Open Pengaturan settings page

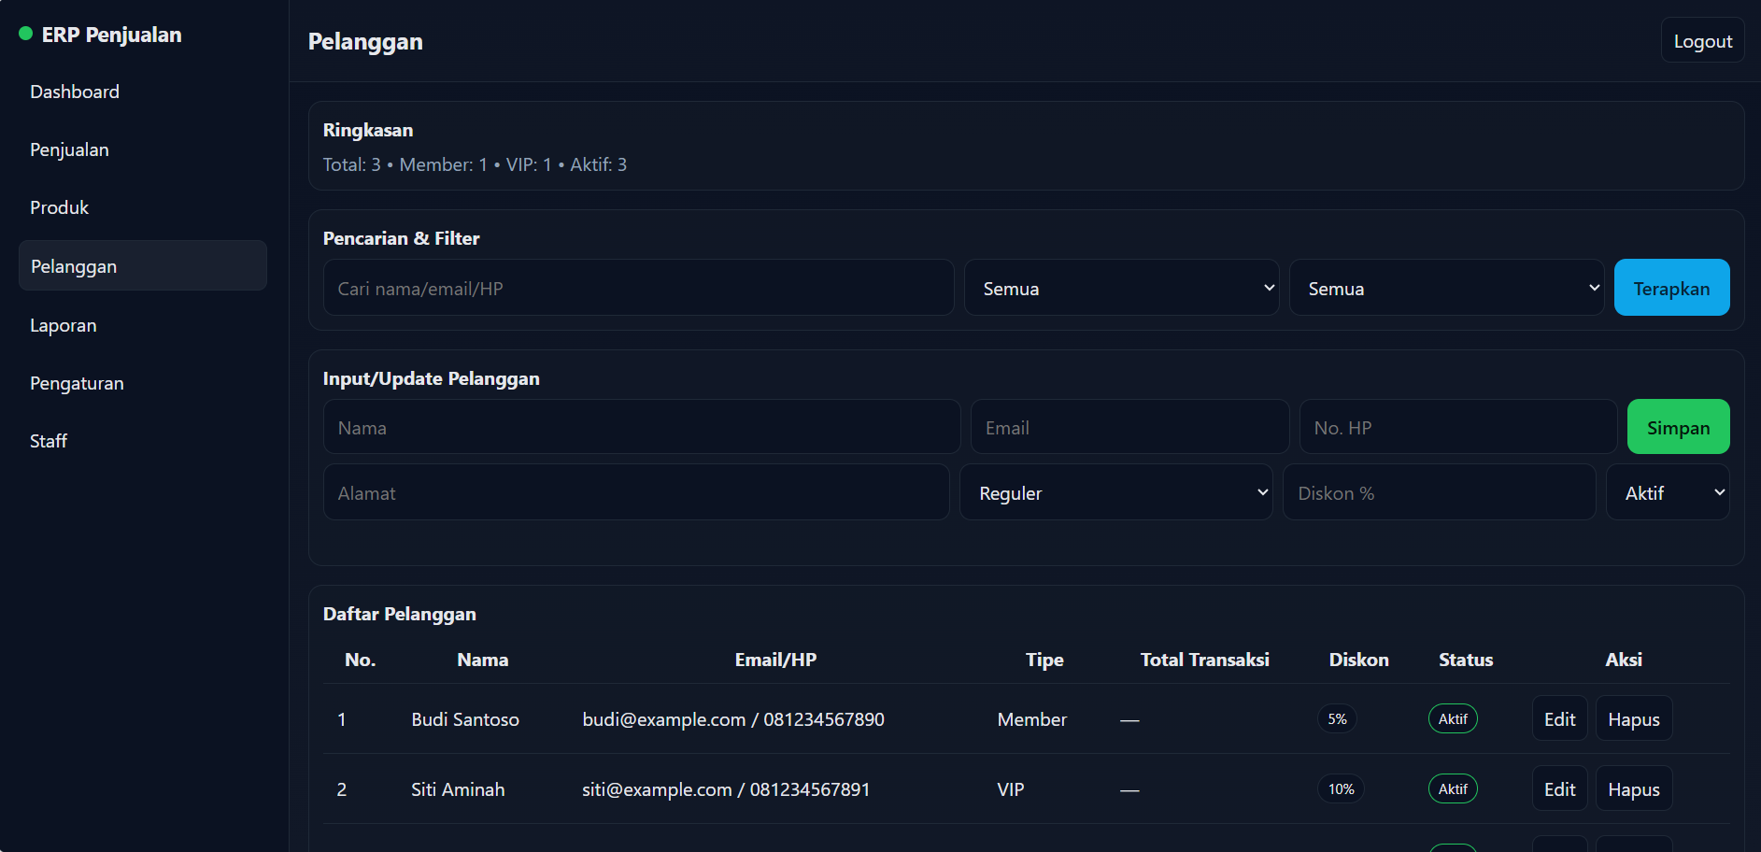(77, 383)
